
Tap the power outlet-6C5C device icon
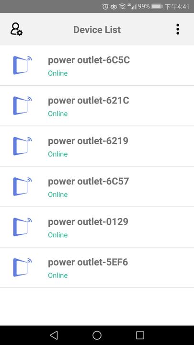pyautogui.click(x=23, y=65)
